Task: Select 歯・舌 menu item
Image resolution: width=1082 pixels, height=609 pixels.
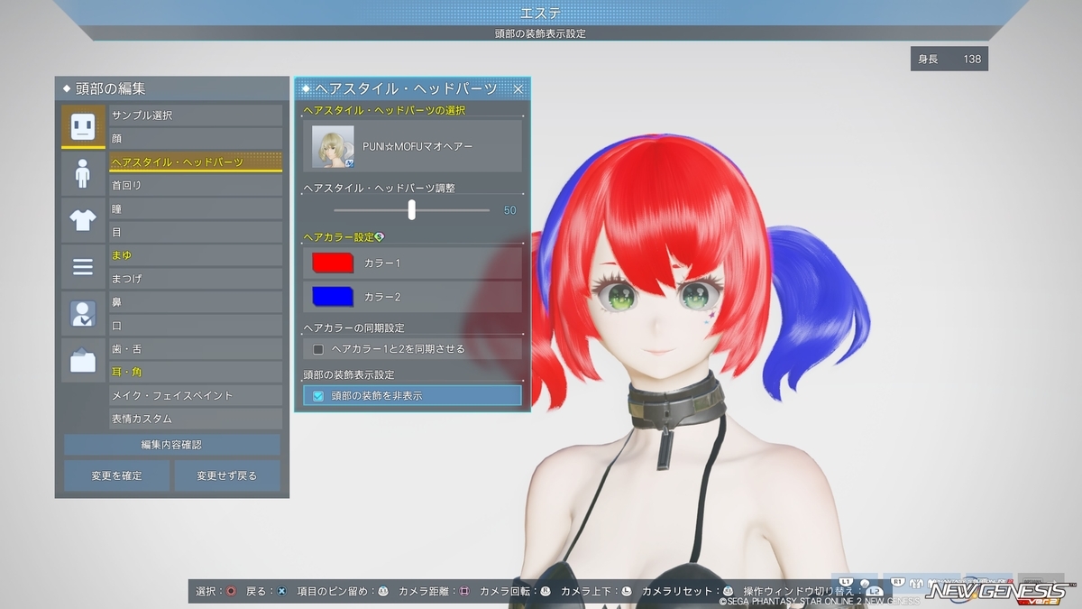Action: 196,348
